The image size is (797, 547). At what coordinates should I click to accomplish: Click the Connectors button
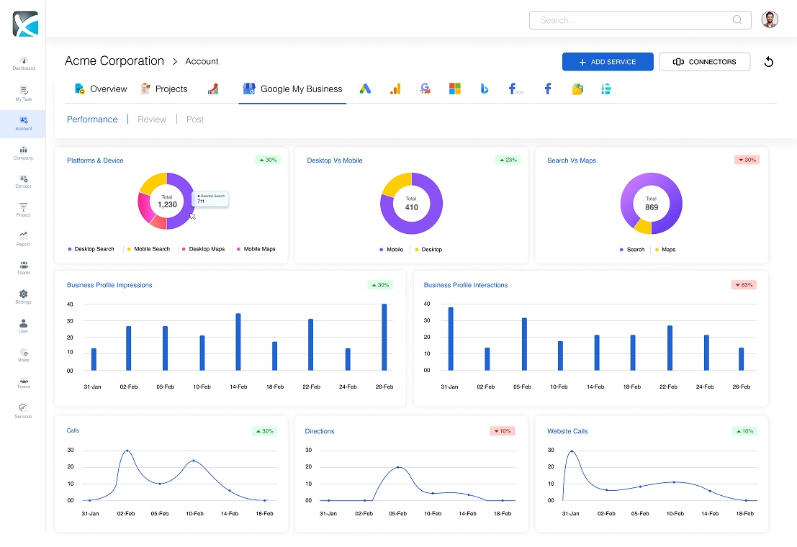tap(704, 62)
